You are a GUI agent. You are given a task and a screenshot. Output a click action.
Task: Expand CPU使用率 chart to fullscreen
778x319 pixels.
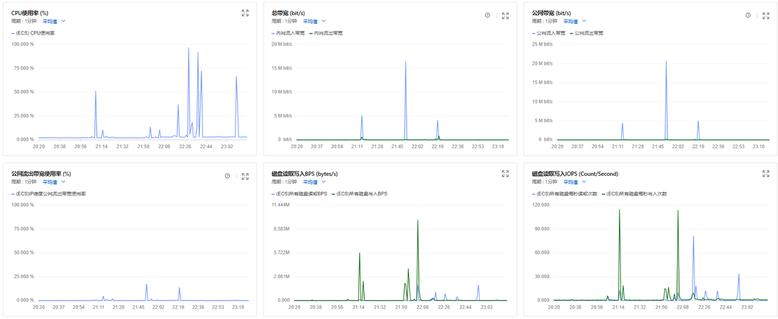click(x=245, y=13)
